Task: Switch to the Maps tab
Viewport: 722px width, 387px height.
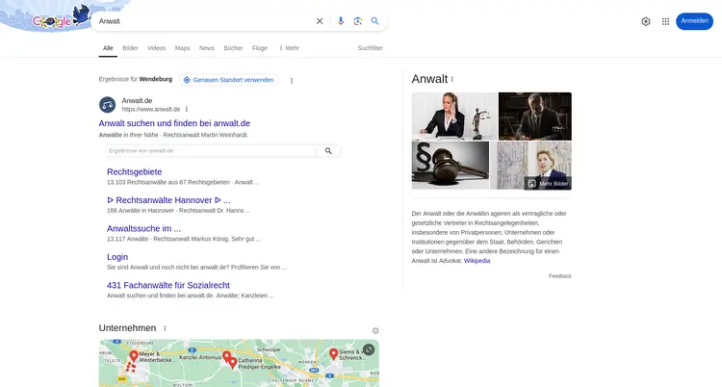Action: tap(182, 48)
